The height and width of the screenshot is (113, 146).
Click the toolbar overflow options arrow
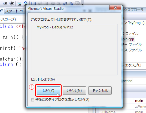click(x=83, y=3)
